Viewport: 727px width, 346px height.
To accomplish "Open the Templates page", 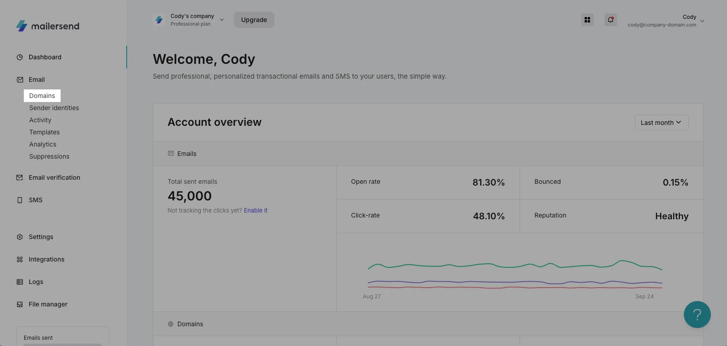I will [x=44, y=132].
